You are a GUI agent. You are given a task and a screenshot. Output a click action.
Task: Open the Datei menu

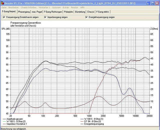4,7
